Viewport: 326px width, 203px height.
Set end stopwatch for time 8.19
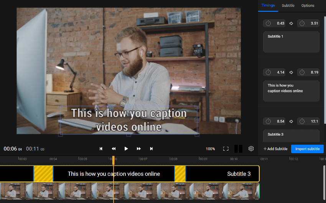pyautogui.click(x=302, y=72)
